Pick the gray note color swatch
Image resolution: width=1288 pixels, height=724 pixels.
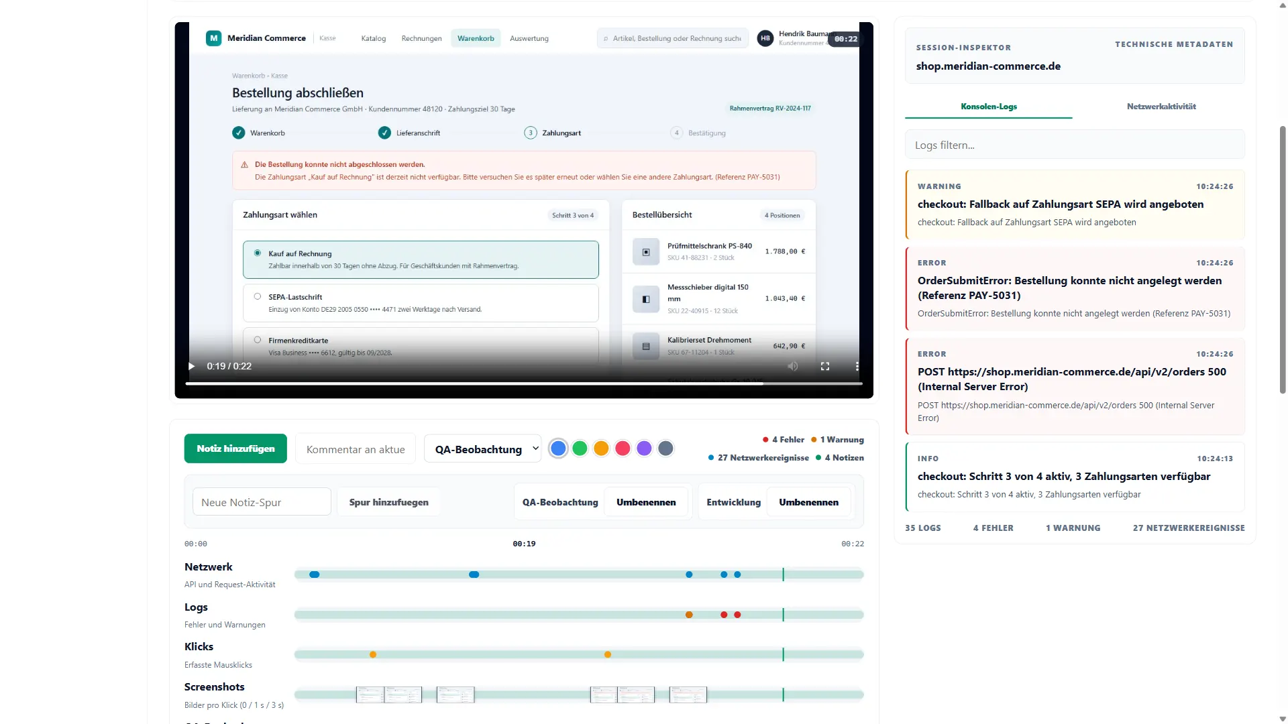[x=666, y=448]
